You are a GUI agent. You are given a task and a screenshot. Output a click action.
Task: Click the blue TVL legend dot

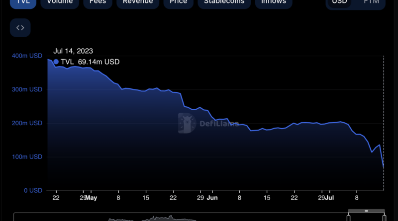(x=56, y=62)
